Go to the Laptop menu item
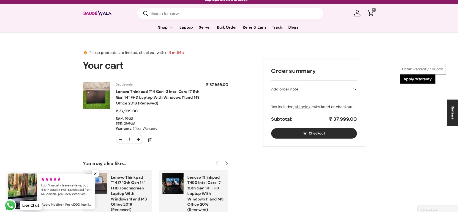 [186, 27]
